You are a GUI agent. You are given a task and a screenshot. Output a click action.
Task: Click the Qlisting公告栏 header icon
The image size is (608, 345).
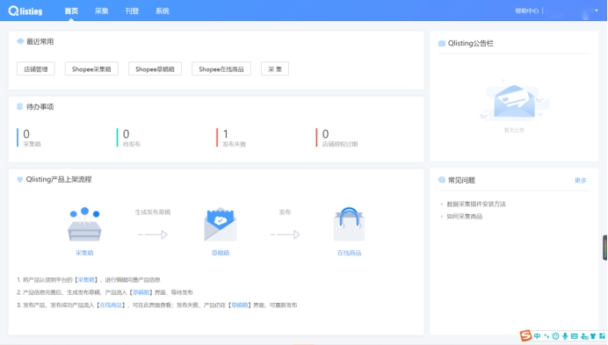click(442, 43)
